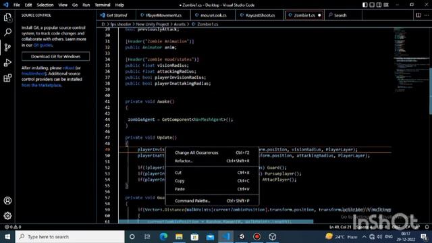Click the Windows Start button
This screenshot has width=432, height=243.
(x=7, y=237)
